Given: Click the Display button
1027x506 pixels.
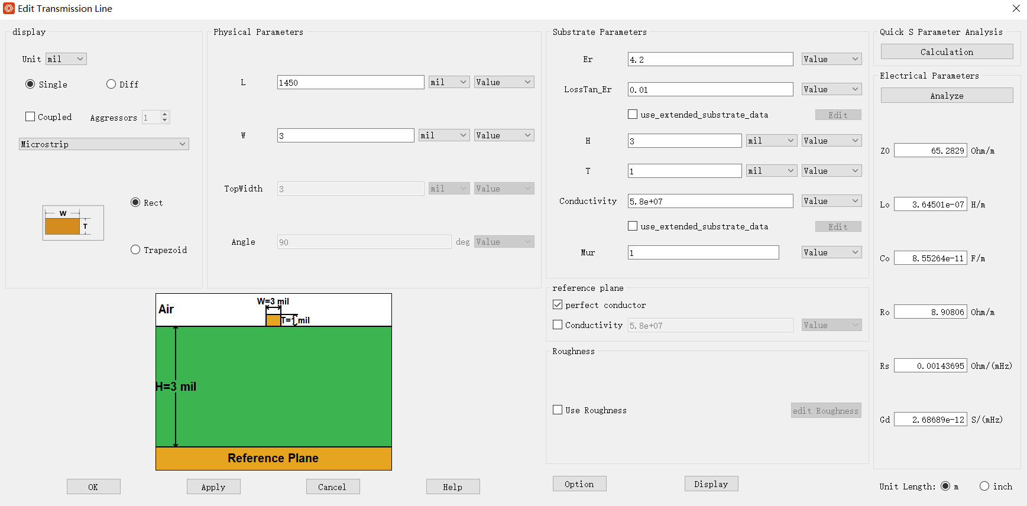Looking at the screenshot, I should point(711,484).
